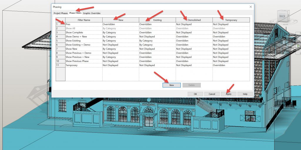This screenshot has width=301, height=150.
Task: Open the New dropdown for Show Existing + Demo
Action: [121, 45]
